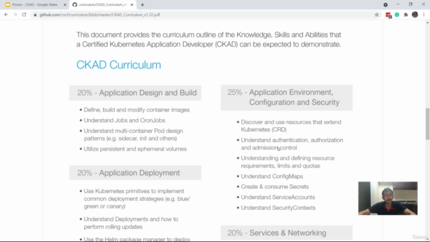This screenshot has height=242, width=430.
Task: Click the 'This document provides the curriculum' intro text
Action: 209,40
